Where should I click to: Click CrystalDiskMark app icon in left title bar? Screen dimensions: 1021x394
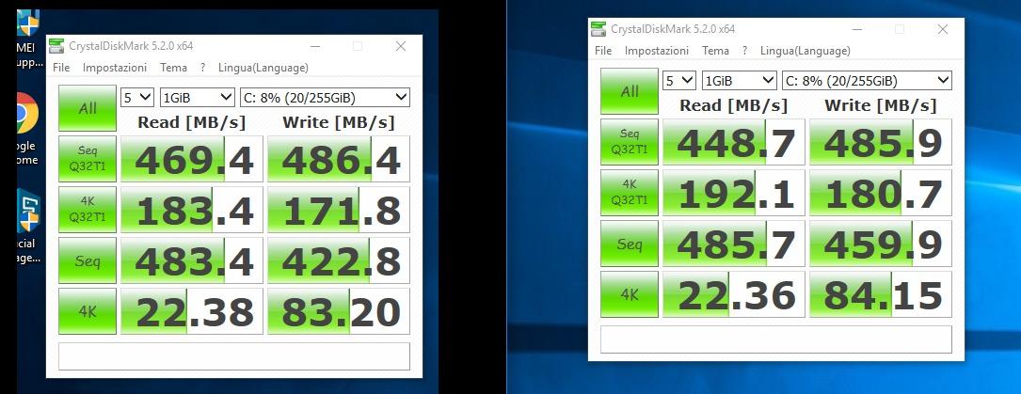[x=56, y=45]
